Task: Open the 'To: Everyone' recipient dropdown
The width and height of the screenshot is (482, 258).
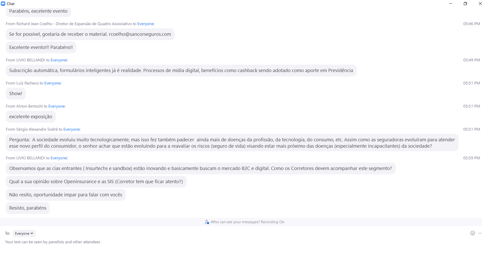Action: (24, 233)
